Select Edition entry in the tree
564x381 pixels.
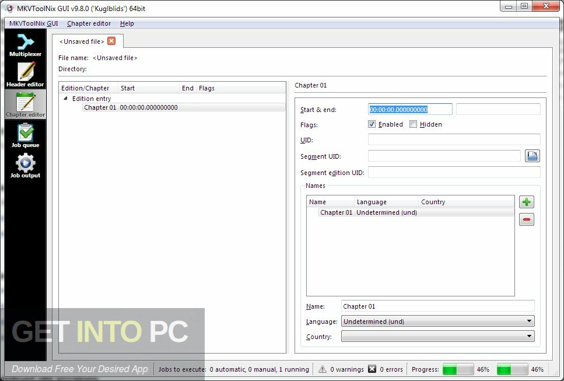92,98
